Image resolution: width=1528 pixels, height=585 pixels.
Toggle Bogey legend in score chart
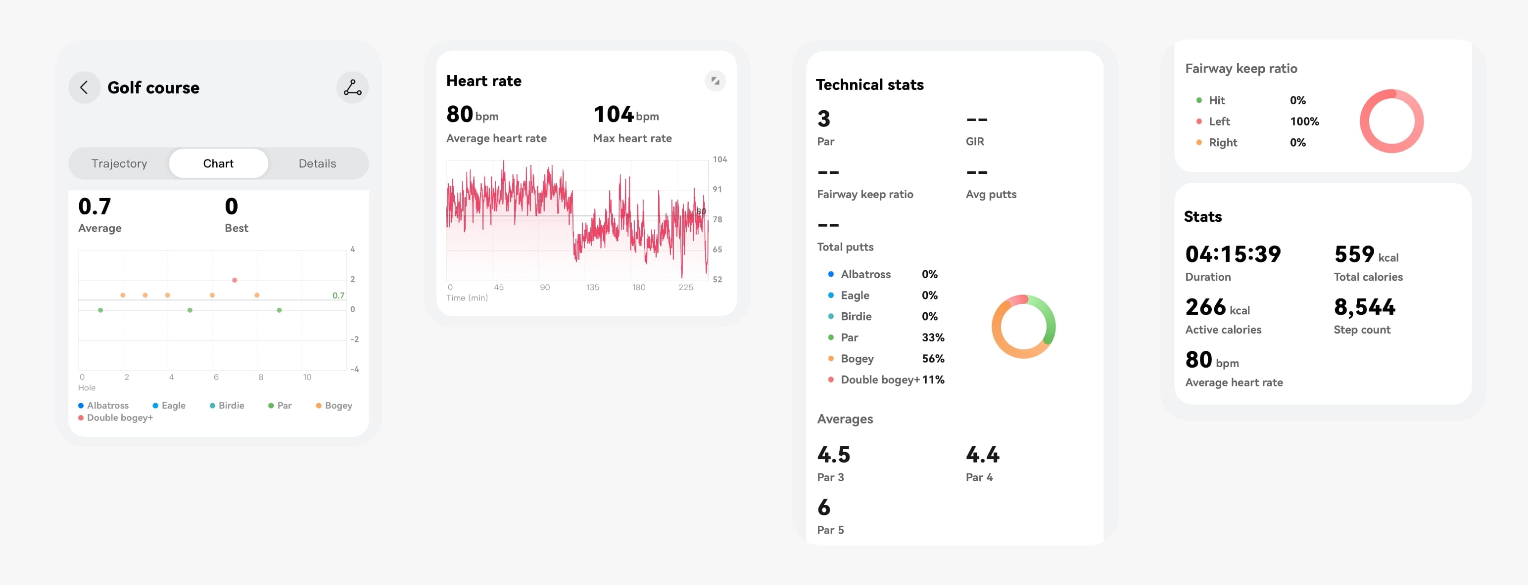(334, 406)
